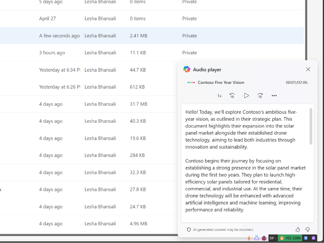Click Yesterday at 6:34 modified cell
324x243 pixels.
60,70
